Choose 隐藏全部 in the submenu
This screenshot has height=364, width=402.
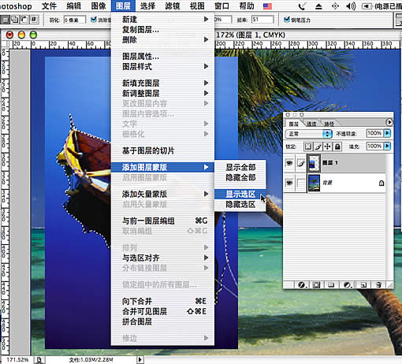click(240, 177)
